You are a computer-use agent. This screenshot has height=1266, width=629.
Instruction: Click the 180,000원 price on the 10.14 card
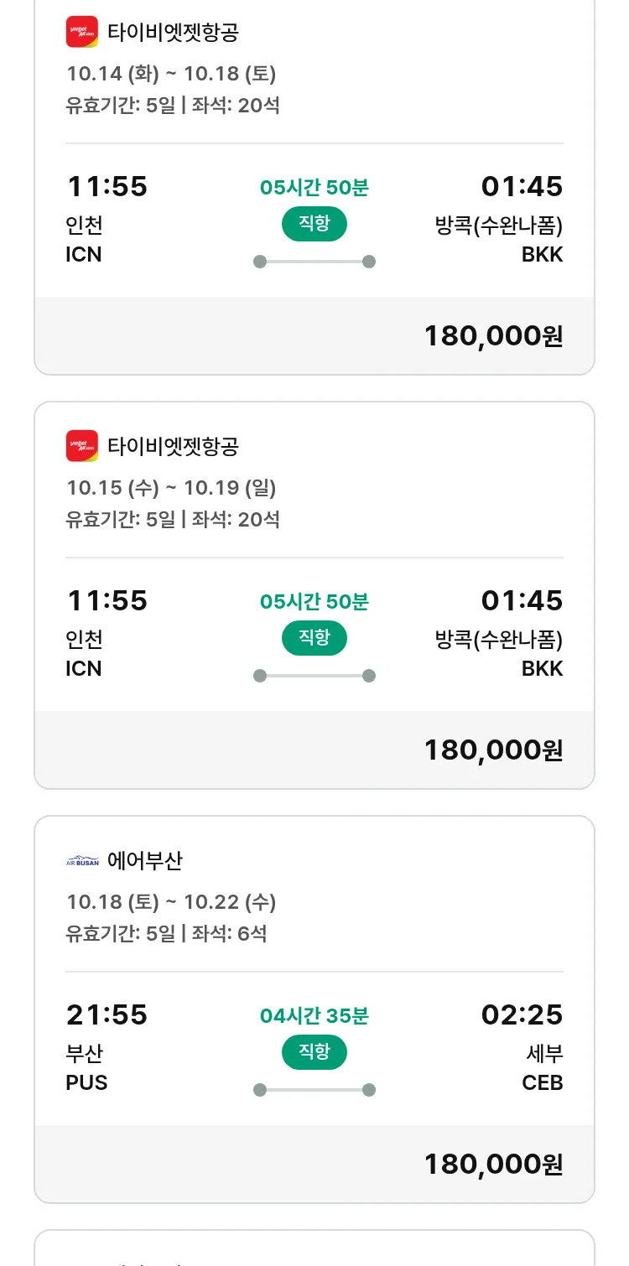click(493, 335)
